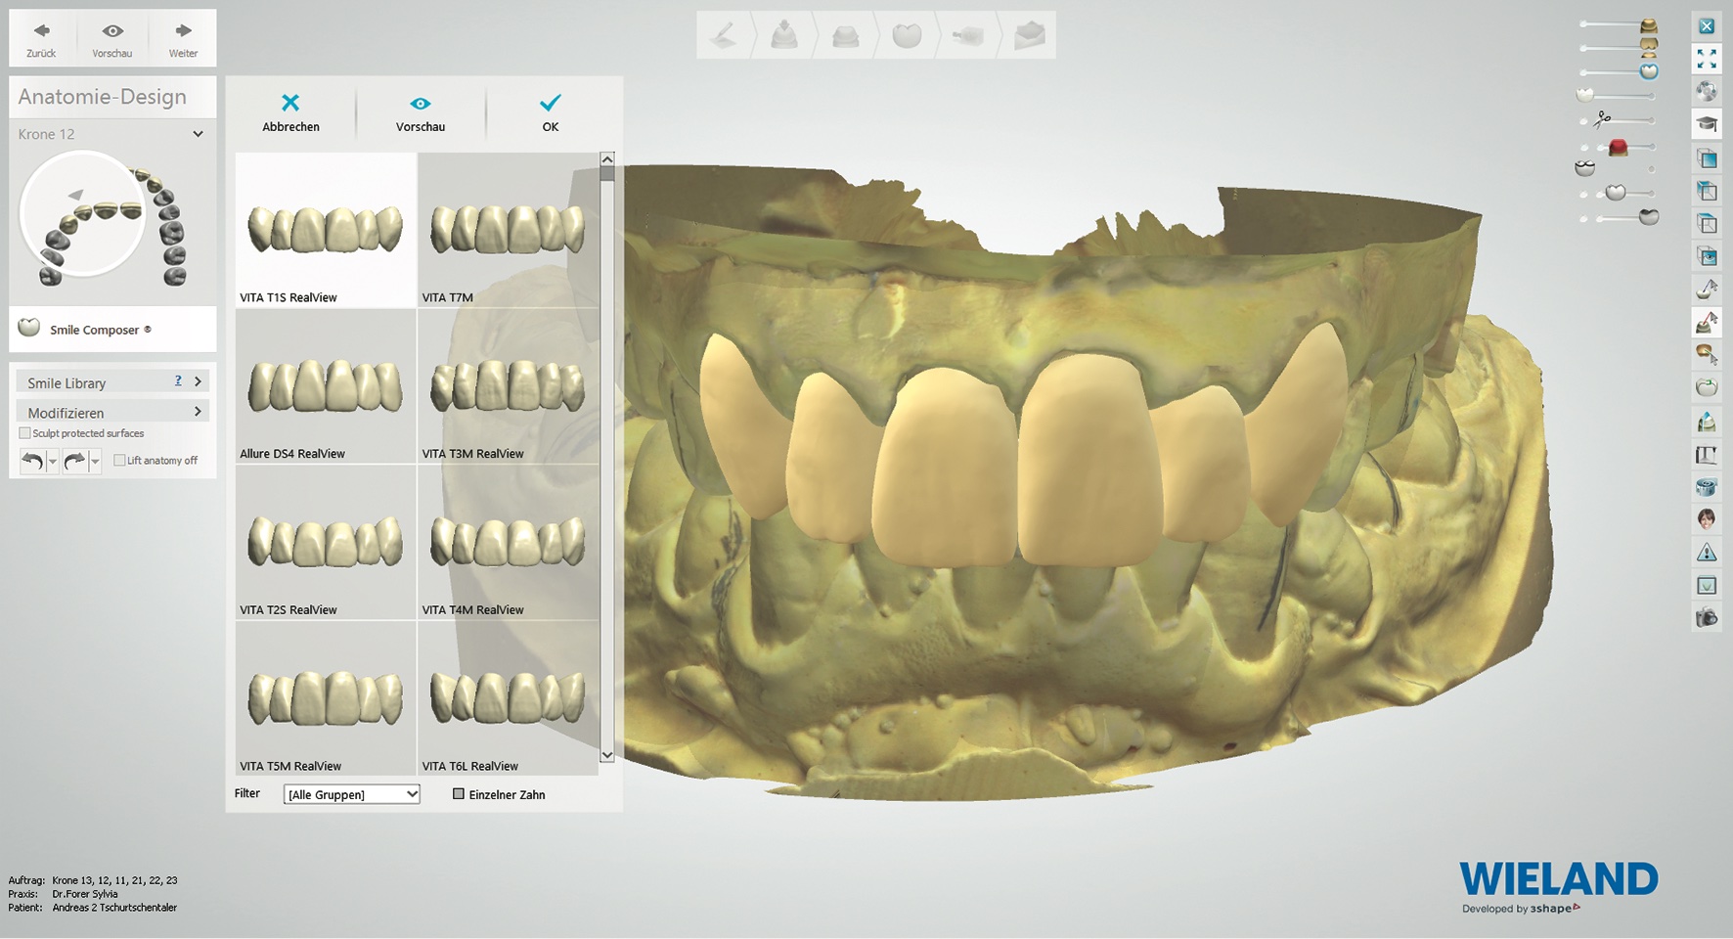Screen dimensions: 1733x939
Task: Open the Filter Alle Gruppen dropdown
Action: point(352,794)
